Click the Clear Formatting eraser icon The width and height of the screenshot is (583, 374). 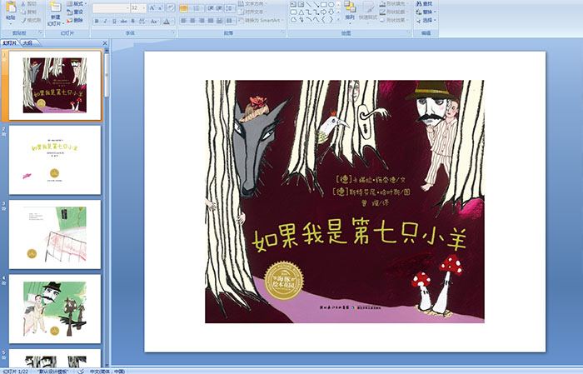point(170,7)
